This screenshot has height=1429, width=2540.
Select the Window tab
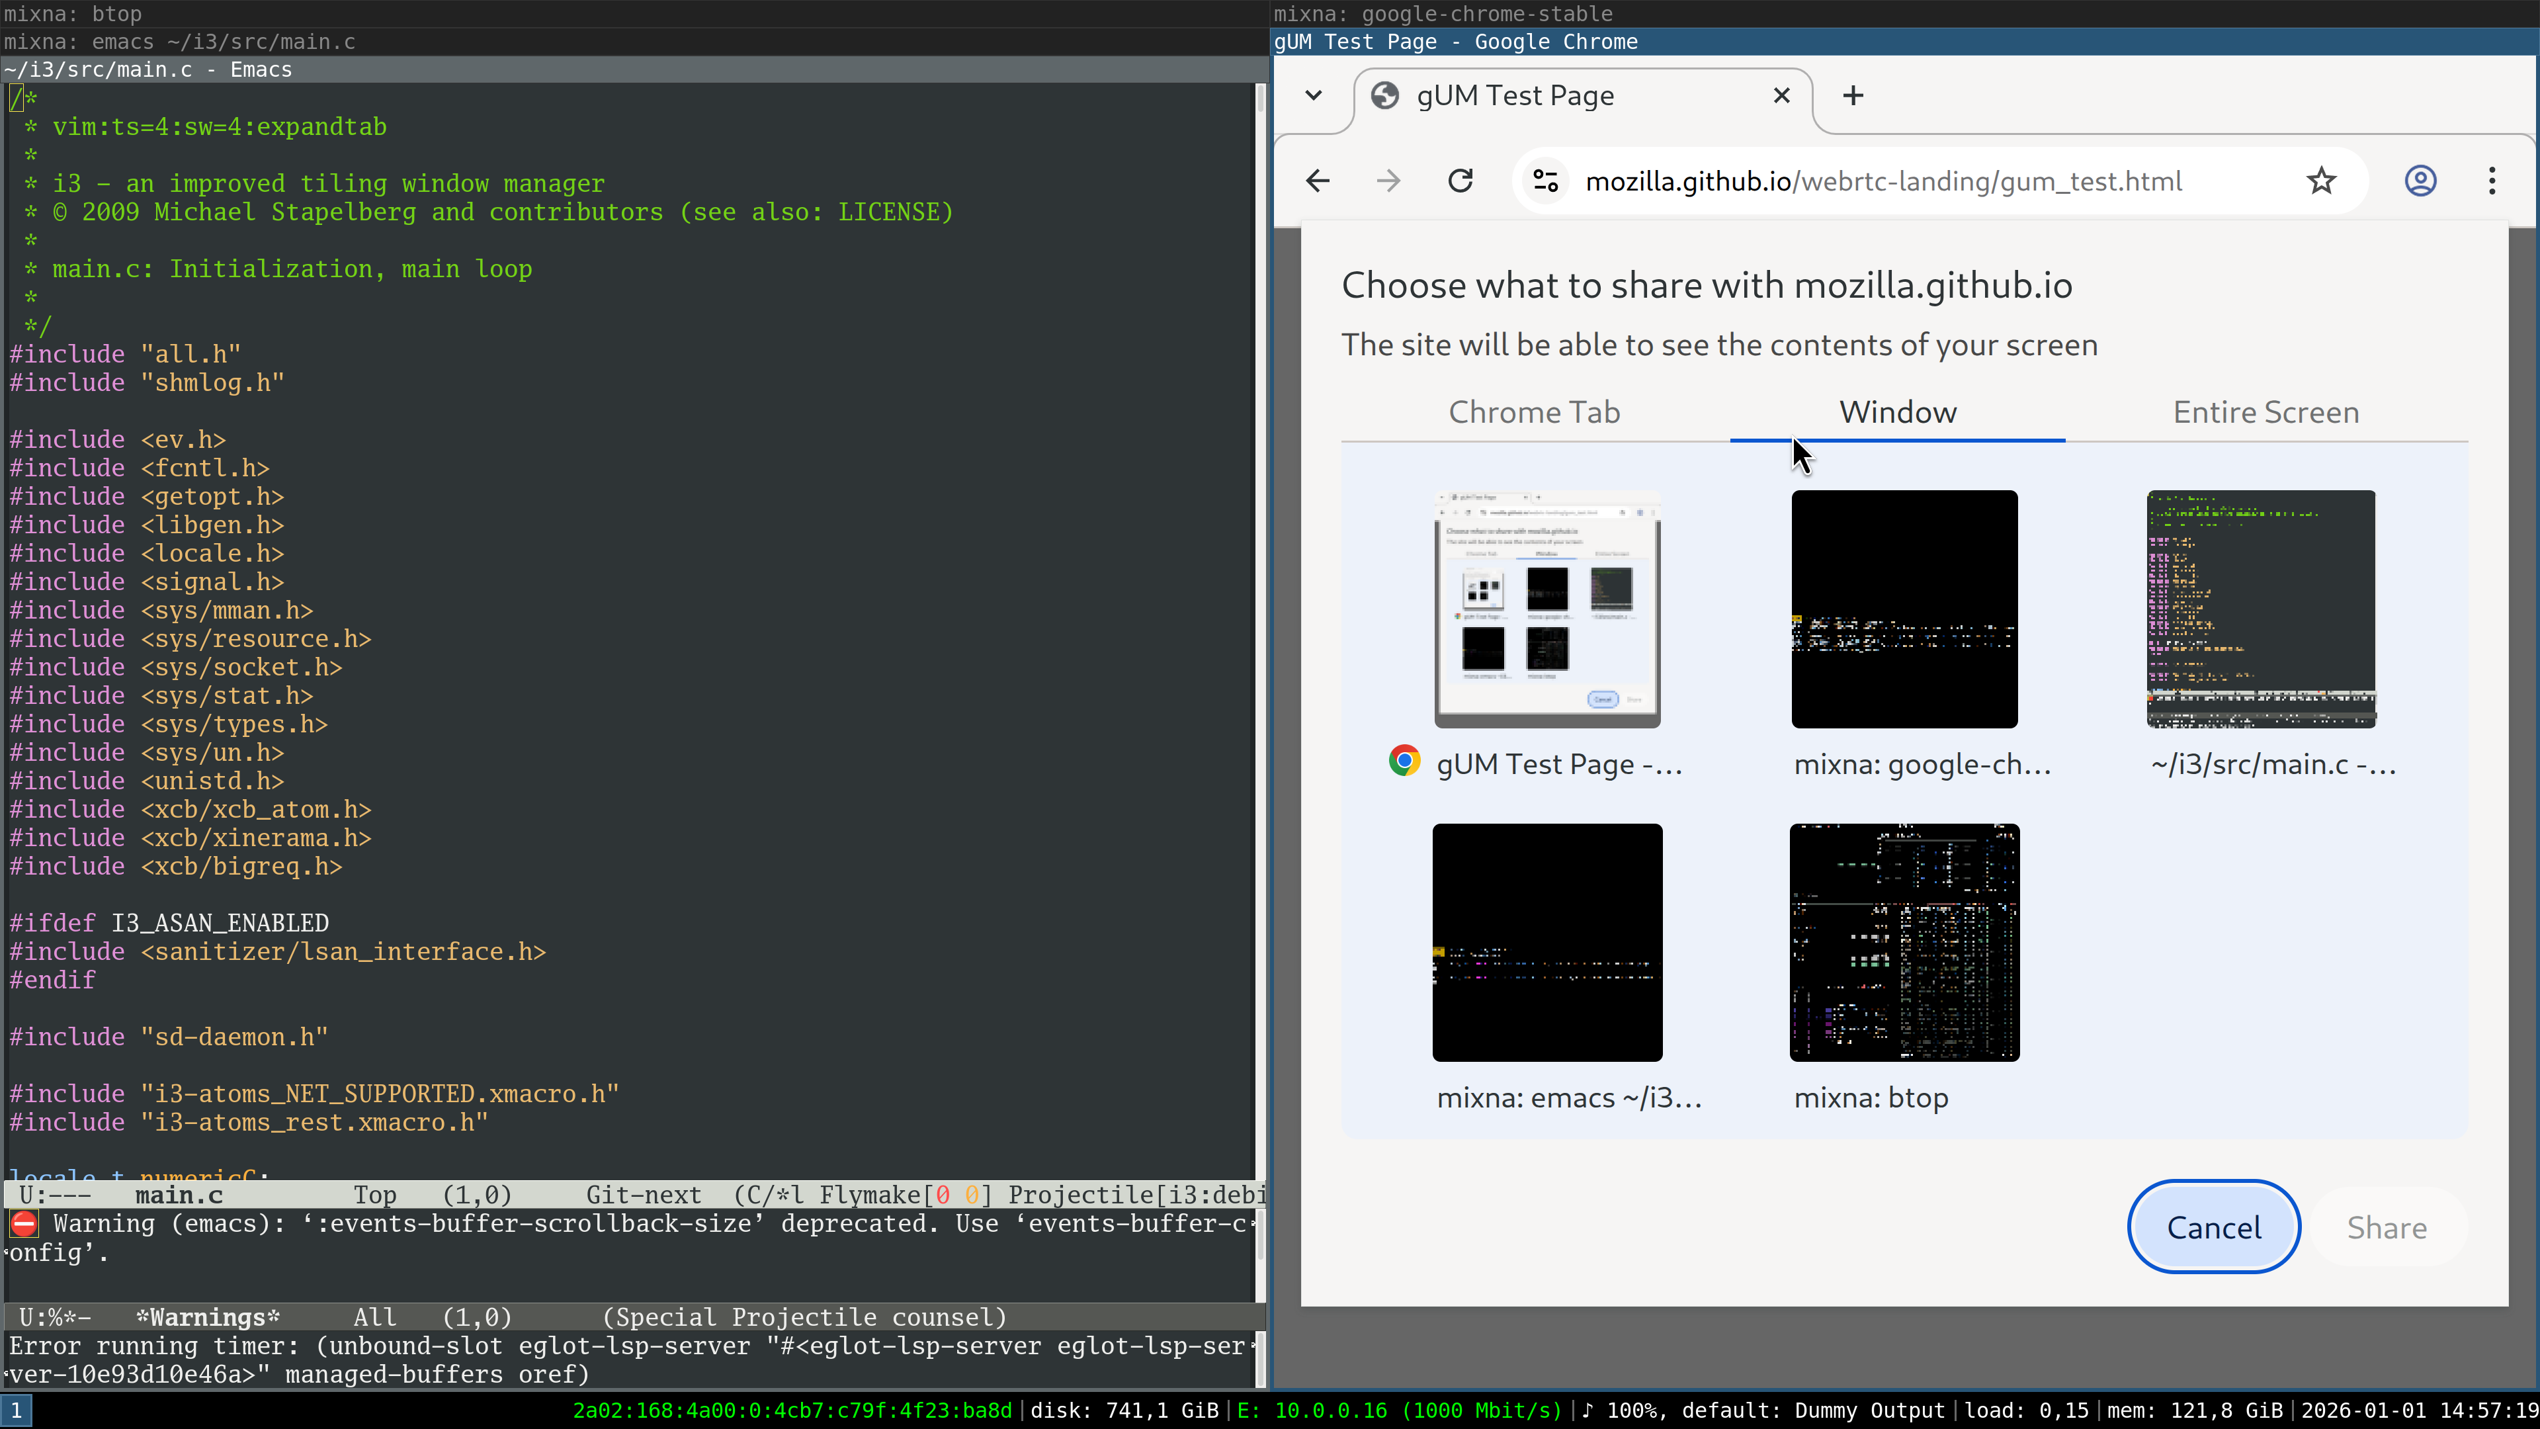click(x=1897, y=412)
